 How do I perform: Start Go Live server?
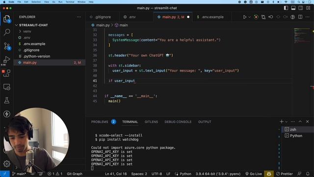point(254,174)
